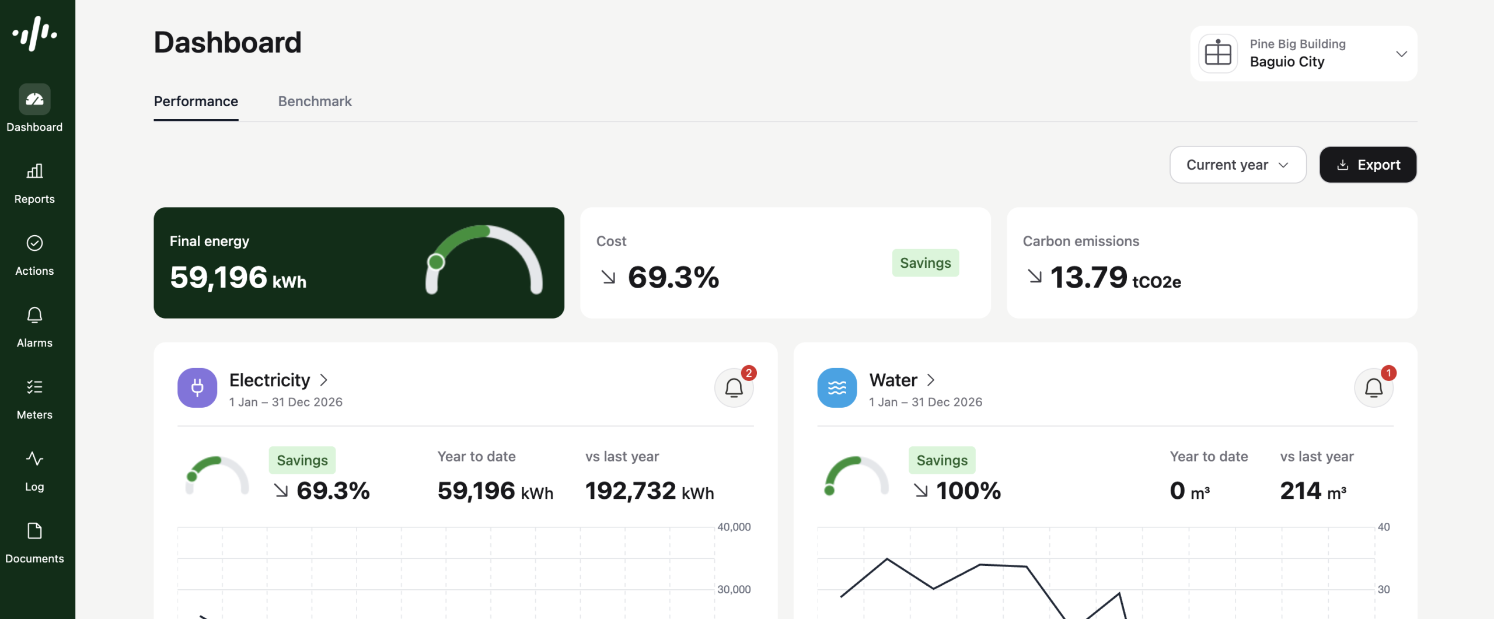View Electricity alarm notifications bell
Image resolution: width=1494 pixels, height=619 pixels.
(734, 387)
